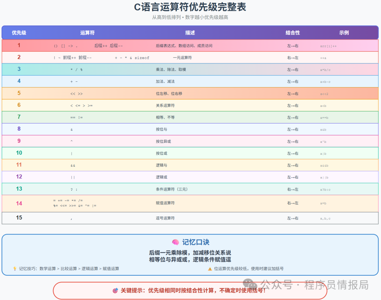The width and height of the screenshot is (381, 300).
Task: Click the example ++a
Action: [323, 58]
